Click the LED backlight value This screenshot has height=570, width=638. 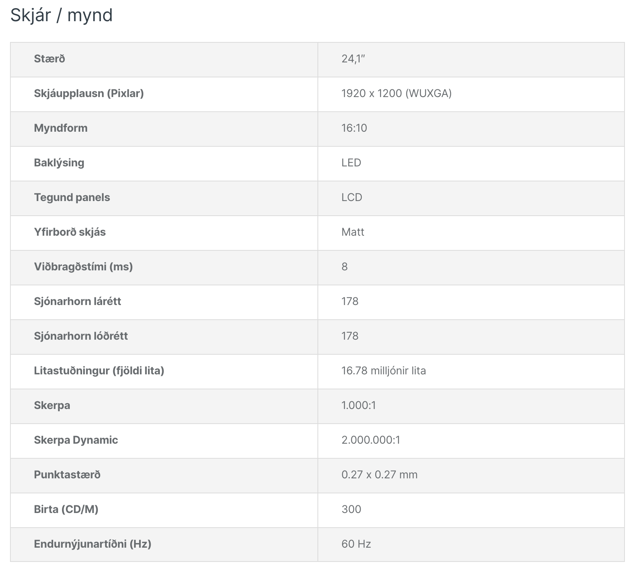tap(351, 163)
